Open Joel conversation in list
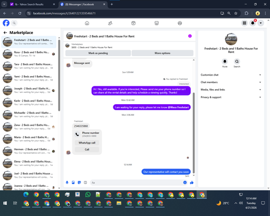Image resolution: width=270 pixels, height=216 pixels. click(29, 175)
